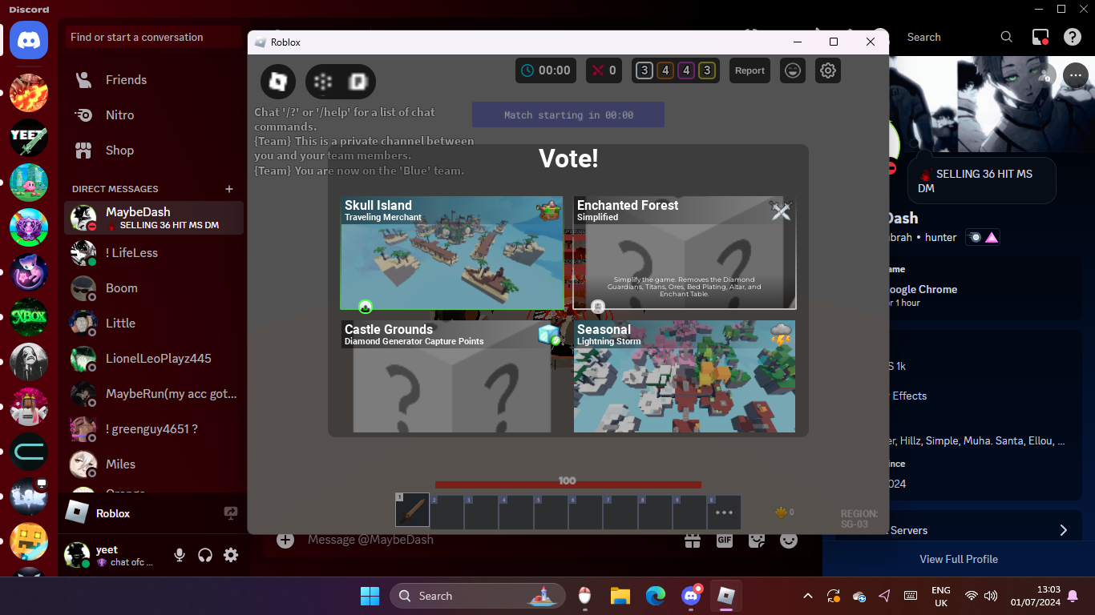
Task: Open the YEET server icon
Action: coord(29,137)
